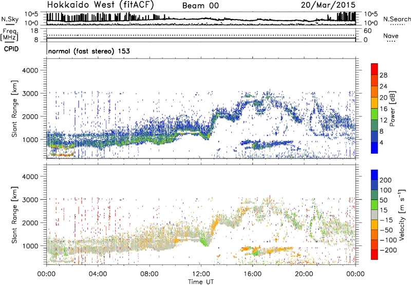
Task: Click the 'N.Sky' legend label
Action: tap(10, 19)
